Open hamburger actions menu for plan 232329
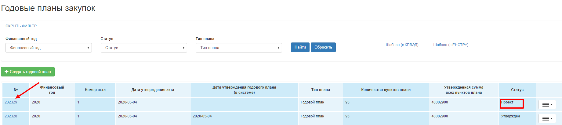 click(547, 105)
